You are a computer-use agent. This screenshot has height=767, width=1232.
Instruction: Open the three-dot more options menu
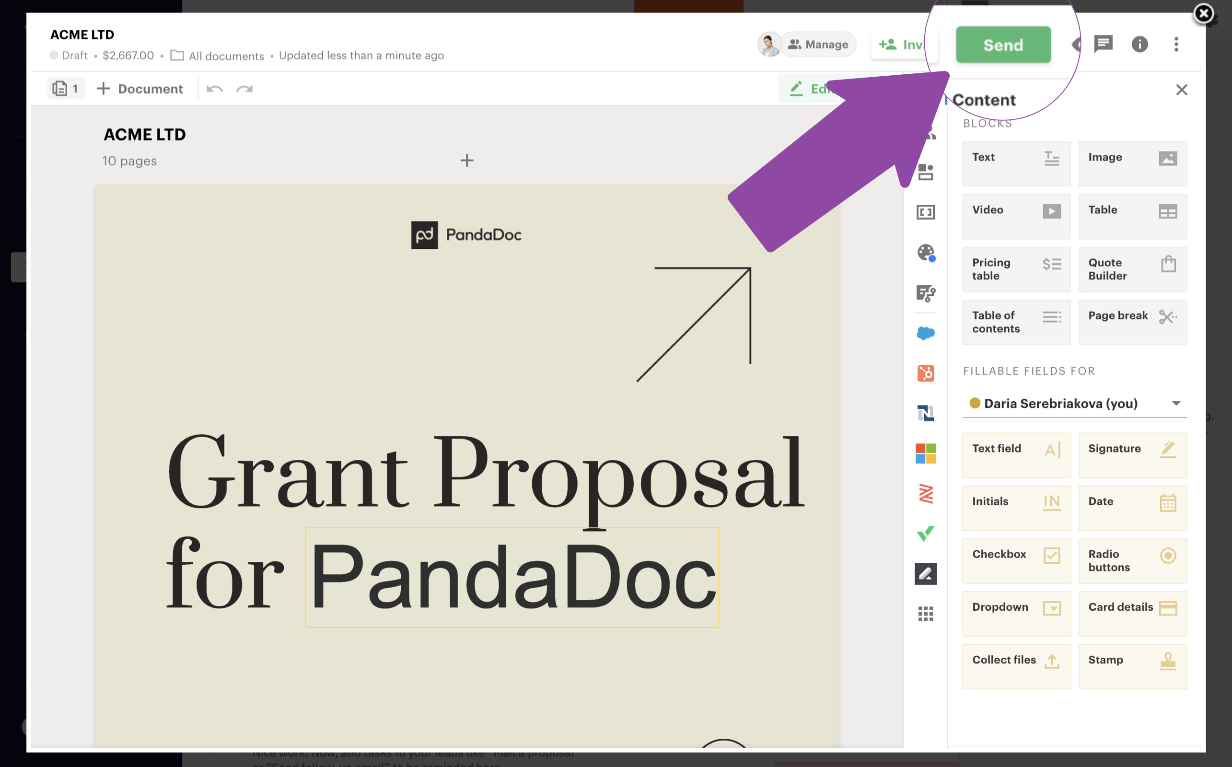pyautogui.click(x=1176, y=44)
